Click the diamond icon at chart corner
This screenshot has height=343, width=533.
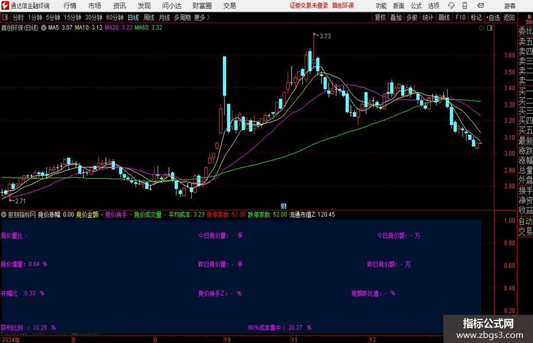[x=481, y=28]
